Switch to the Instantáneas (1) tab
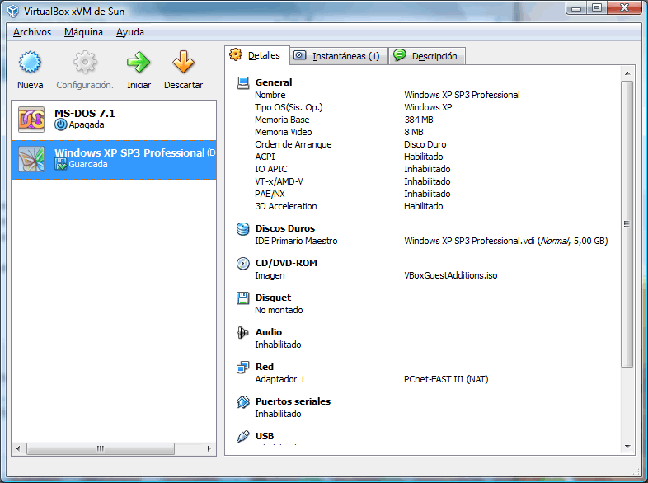The width and height of the screenshot is (648, 483). point(340,56)
